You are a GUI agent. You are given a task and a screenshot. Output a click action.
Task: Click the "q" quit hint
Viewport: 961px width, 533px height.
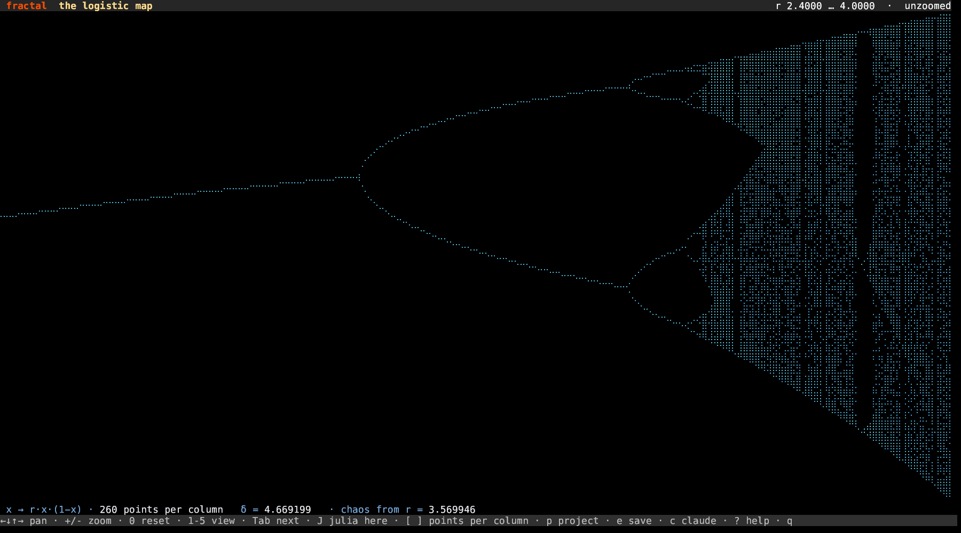tap(790, 521)
